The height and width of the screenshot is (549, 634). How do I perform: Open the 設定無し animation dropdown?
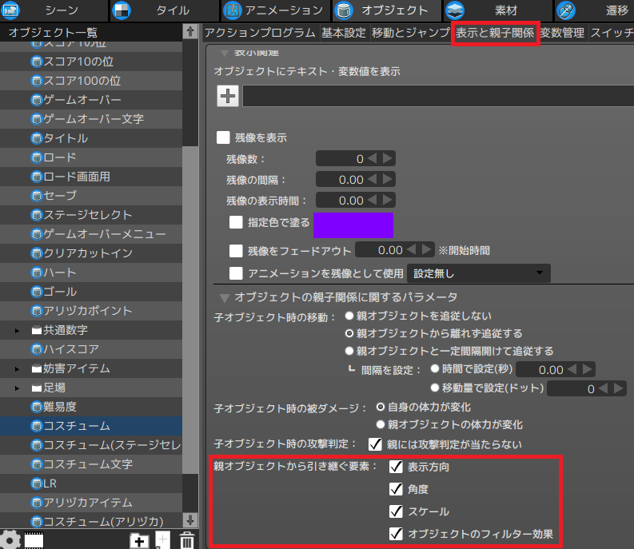(479, 273)
